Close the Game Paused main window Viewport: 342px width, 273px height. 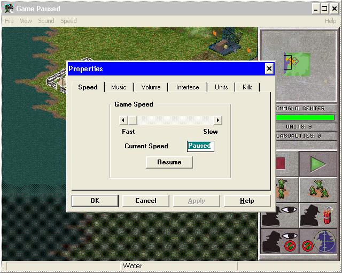pyautogui.click(x=334, y=9)
